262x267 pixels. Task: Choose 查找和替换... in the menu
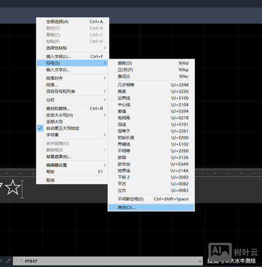pyautogui.click(x=72, y=108)
